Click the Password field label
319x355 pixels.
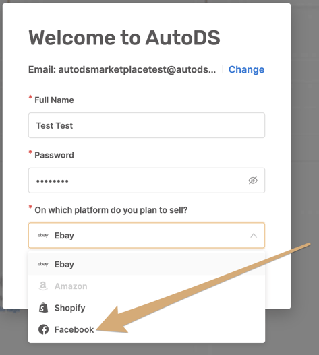coord(54,155)
